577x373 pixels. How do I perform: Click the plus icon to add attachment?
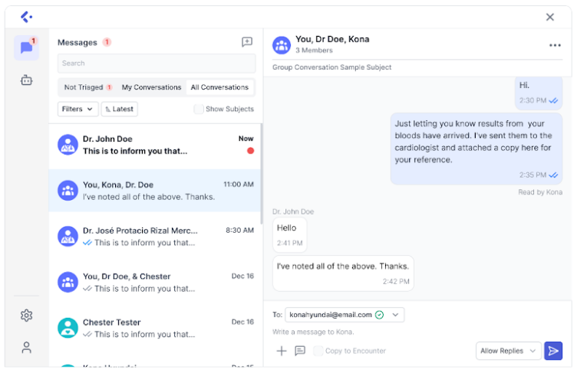point(281,351)
